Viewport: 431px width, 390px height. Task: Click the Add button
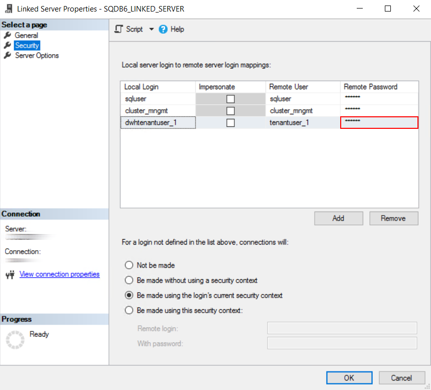338,218
